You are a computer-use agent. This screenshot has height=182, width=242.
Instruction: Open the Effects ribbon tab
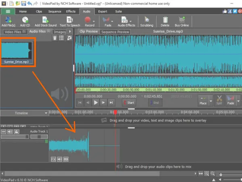tap(71, 11)
